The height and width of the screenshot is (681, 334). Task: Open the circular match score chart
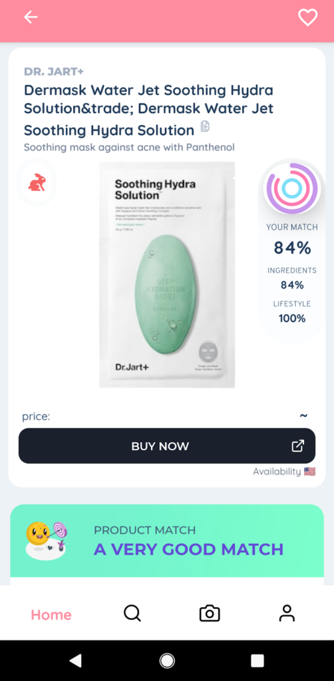[292, 188]
